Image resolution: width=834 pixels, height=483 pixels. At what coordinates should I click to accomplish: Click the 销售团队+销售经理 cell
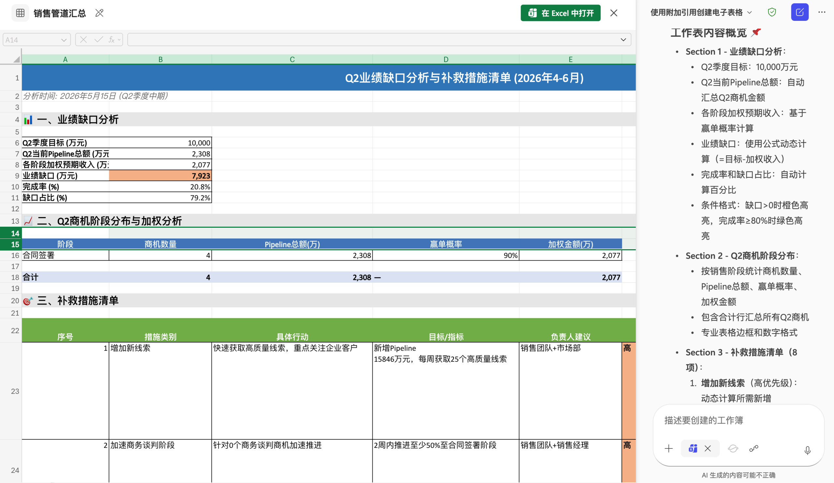[x=570, y=461]
